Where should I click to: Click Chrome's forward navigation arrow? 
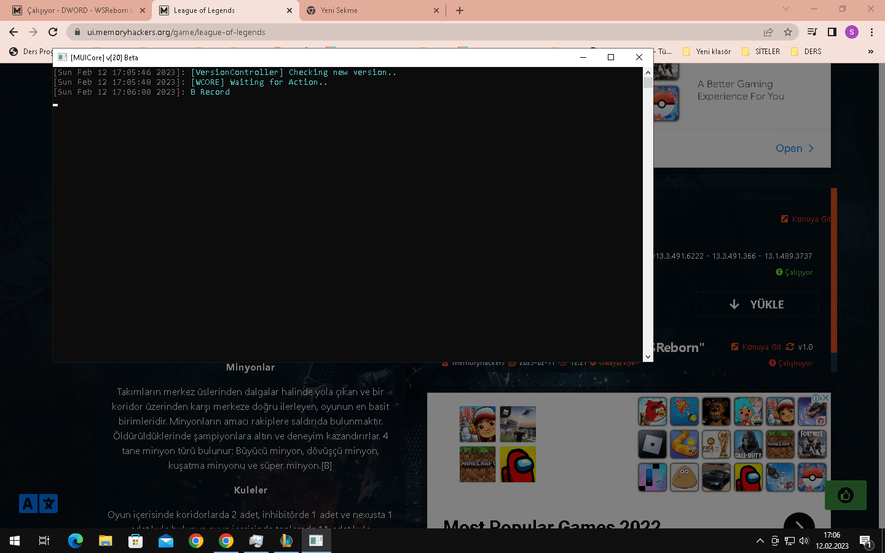click(x=33, y=32)
